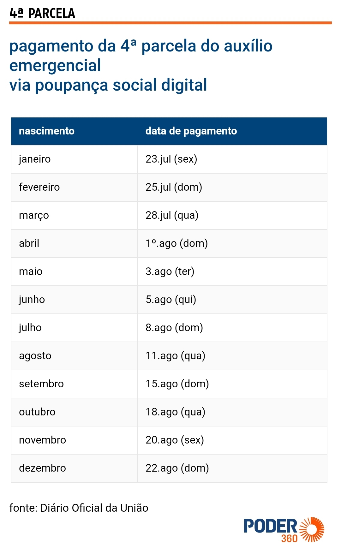The image size is (341, 554).
Task: Click the janeiro row cell
Action: tap(74, 159)
